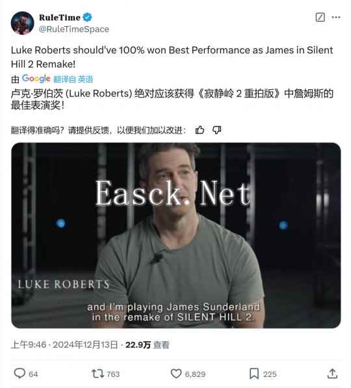Open the Grok slash icon
Image resolution: width=351 pixels, height=388 pixels.
click(x=320, y=18)
